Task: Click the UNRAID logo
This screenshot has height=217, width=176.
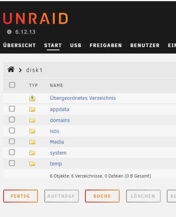Action: point(35,19)
